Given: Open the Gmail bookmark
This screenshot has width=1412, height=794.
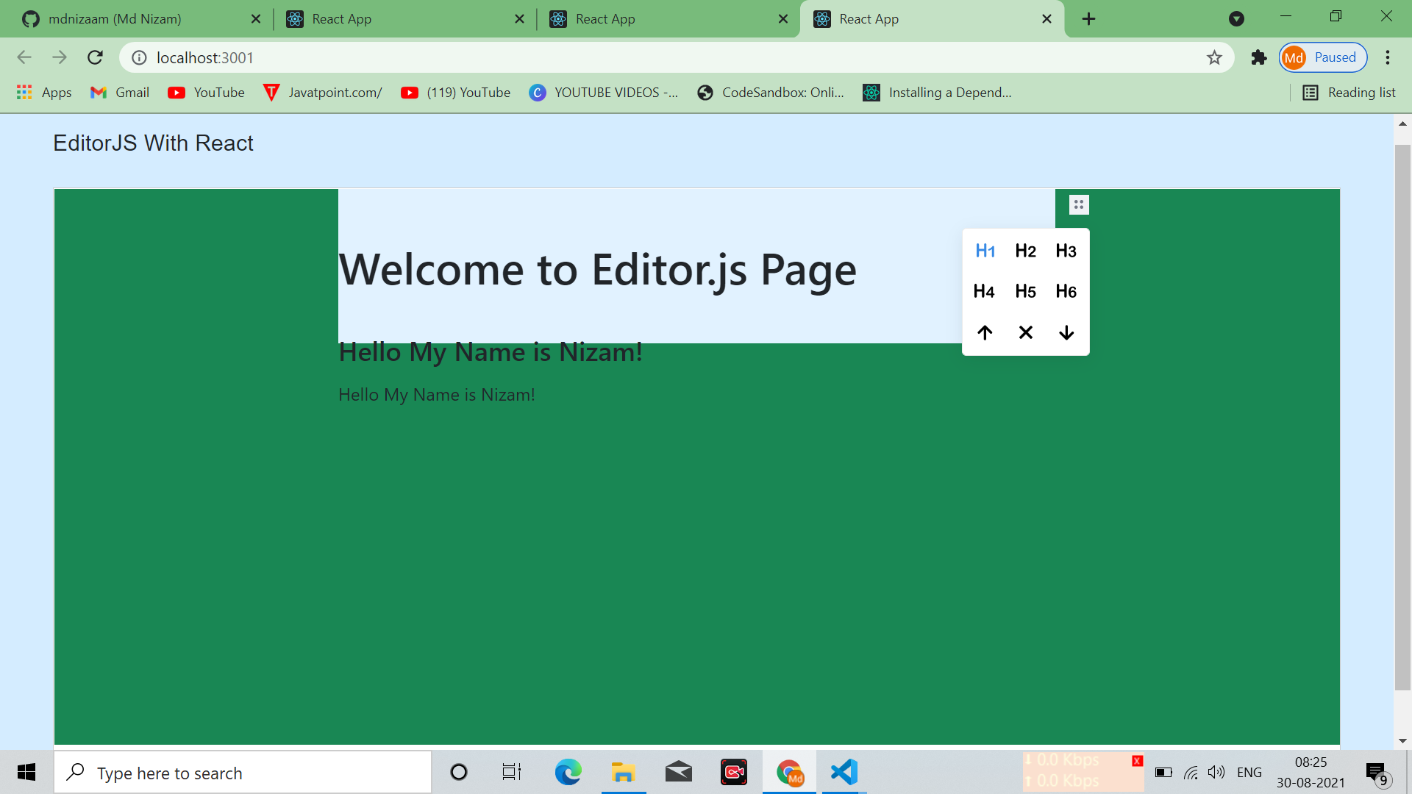Looking at the screenshot, I should click(120, 92).
